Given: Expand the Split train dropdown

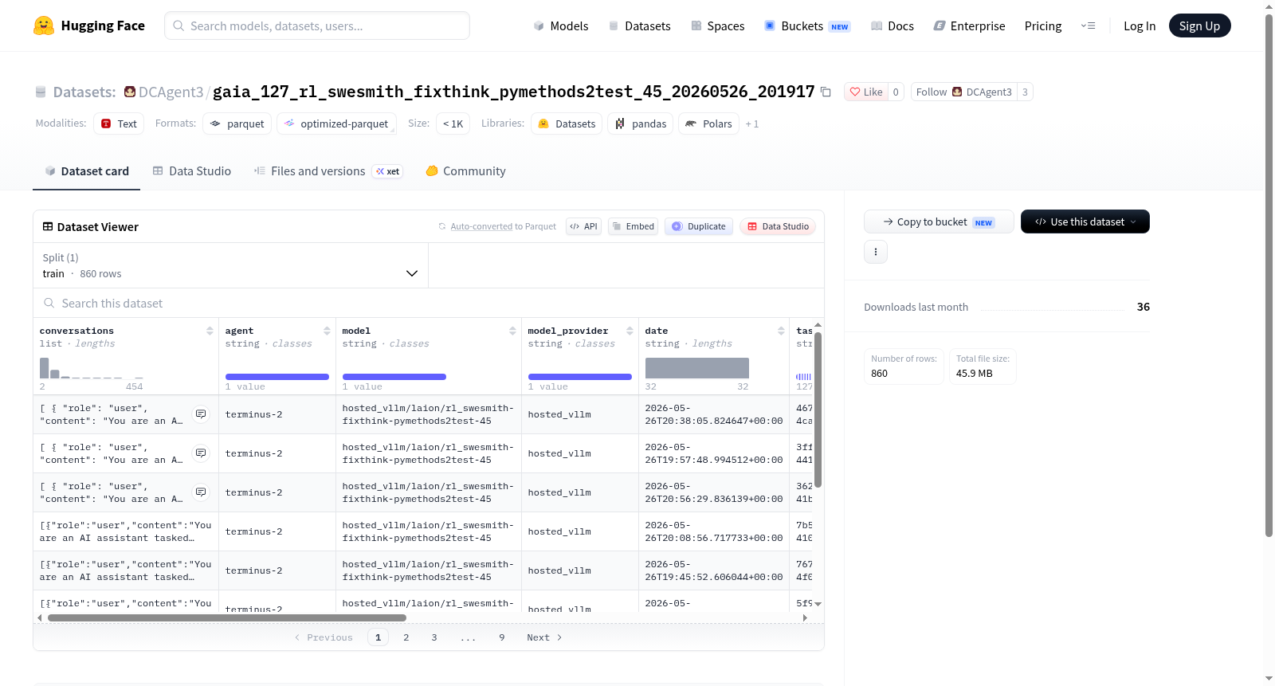Looking at the screenshot, I should pos(230,265).
